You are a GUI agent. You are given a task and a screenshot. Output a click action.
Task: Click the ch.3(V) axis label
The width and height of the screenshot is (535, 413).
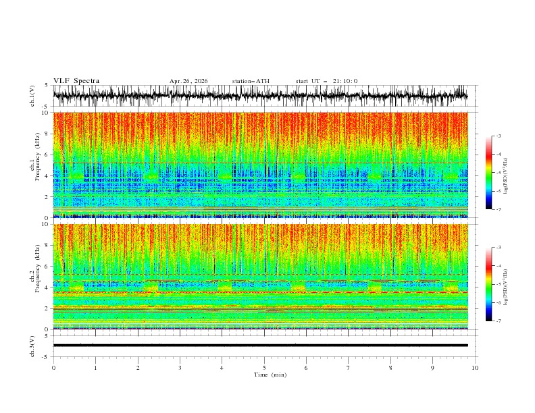32,346
